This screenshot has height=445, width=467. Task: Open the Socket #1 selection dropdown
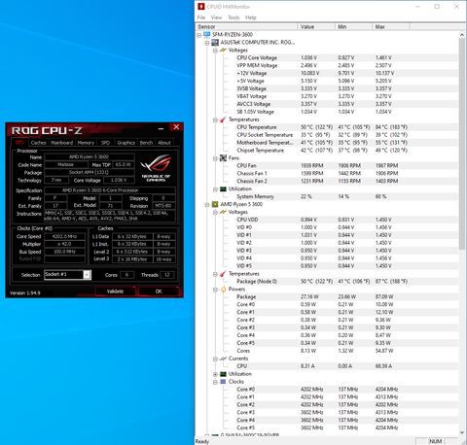coord(87,275)
